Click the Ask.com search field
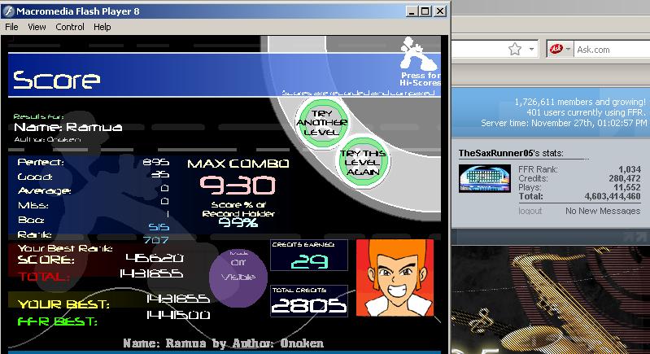 coord(612,50)
